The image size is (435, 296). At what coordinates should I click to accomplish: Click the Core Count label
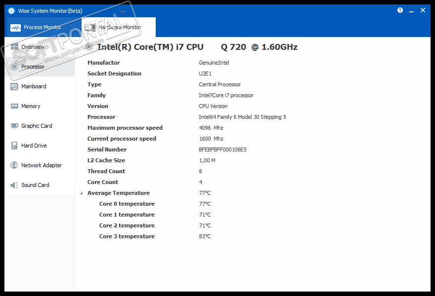(103, 182)
